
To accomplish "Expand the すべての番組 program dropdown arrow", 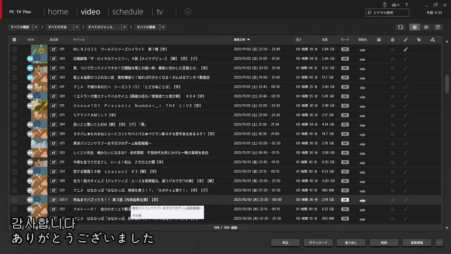I will tap(163, 27).
